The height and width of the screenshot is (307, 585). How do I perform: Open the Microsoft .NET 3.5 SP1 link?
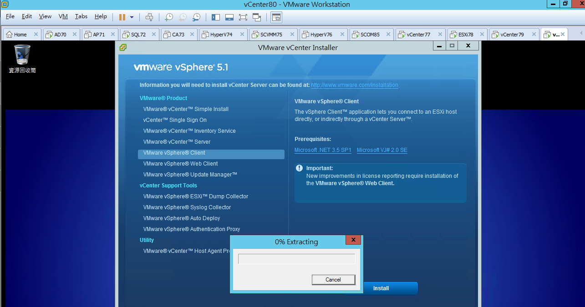point(323,150)
